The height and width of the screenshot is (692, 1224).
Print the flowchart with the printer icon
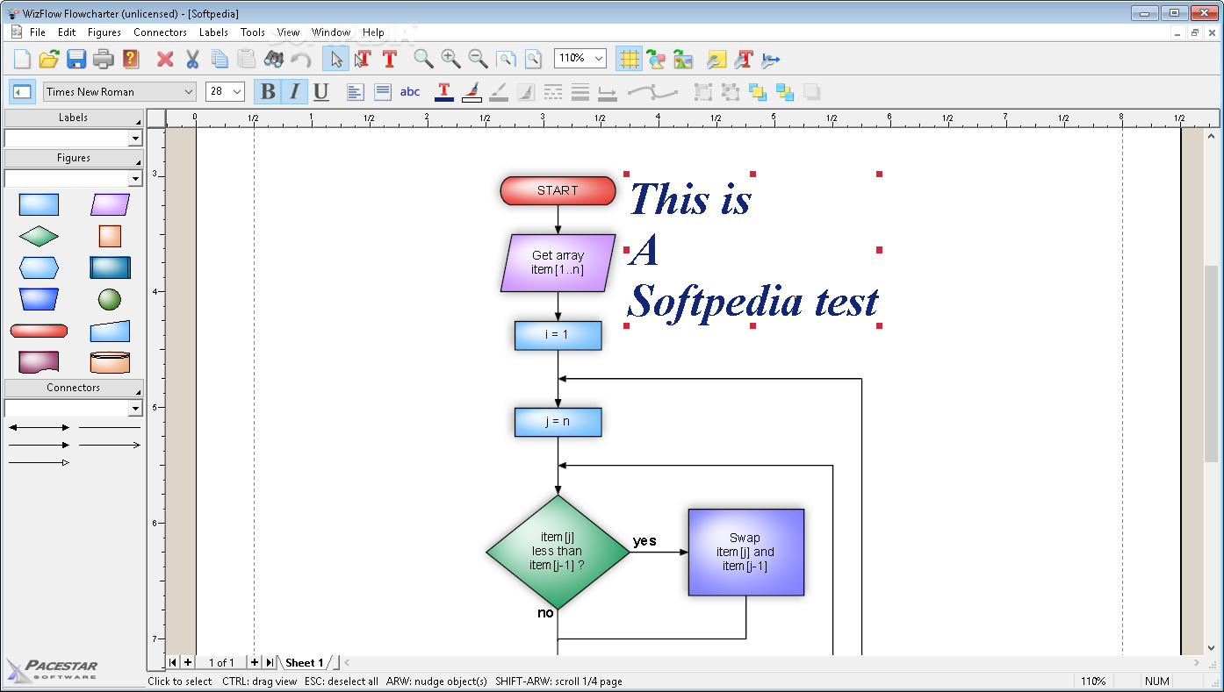[x=104, y=60]
